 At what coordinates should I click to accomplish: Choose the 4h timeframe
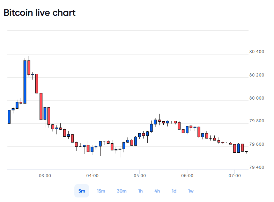(x=157, y=191)
